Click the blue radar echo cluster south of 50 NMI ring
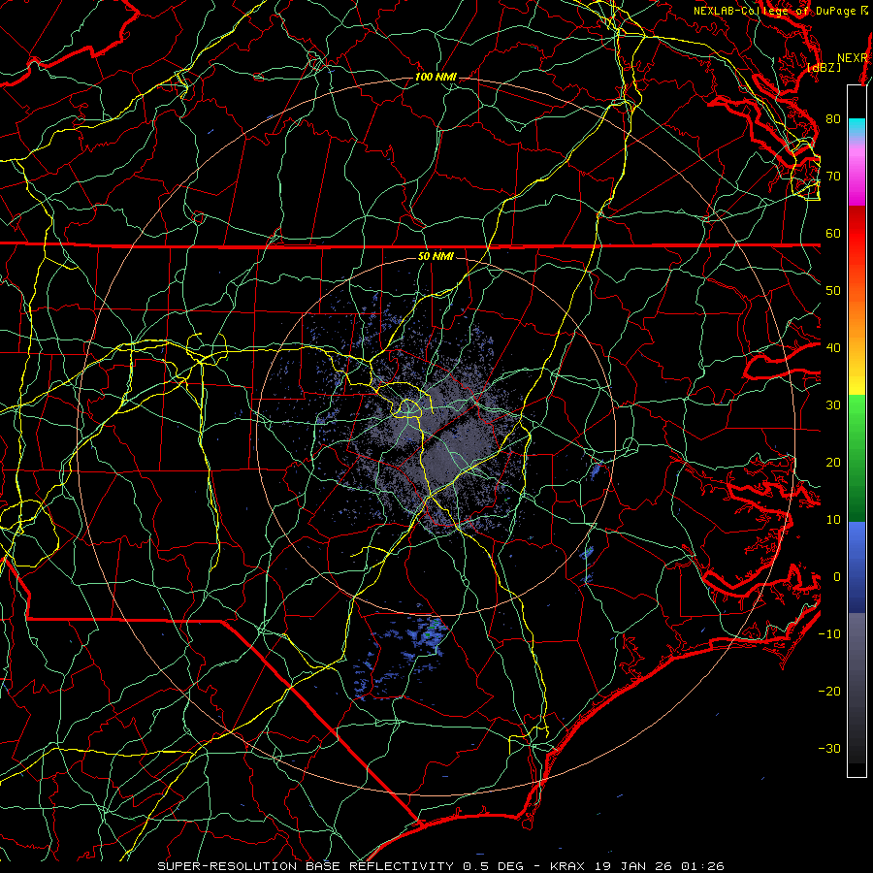Image resolution: width=873 pixels, height=873 pixels. 402,654
